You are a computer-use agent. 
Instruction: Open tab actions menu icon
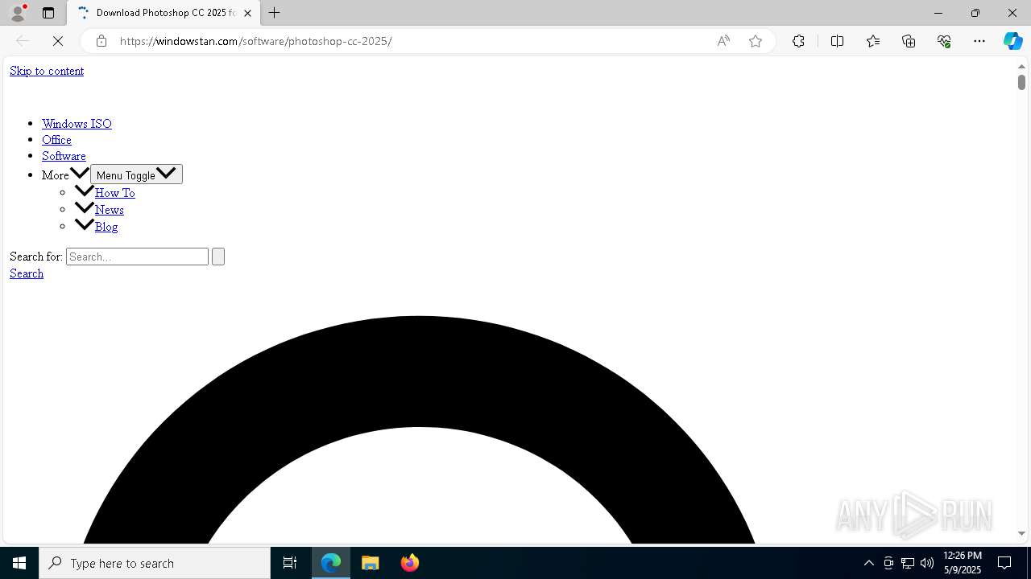(48, 13)
